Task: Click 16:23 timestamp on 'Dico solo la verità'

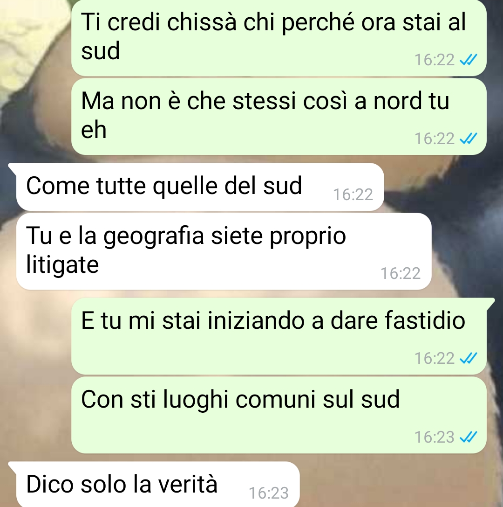Action: [x=269, y=493]
